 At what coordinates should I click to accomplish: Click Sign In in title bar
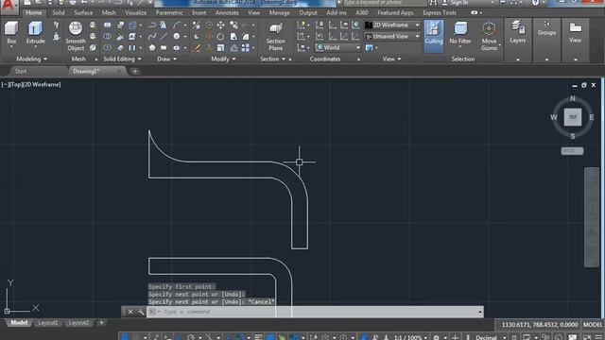pos(459,3)
